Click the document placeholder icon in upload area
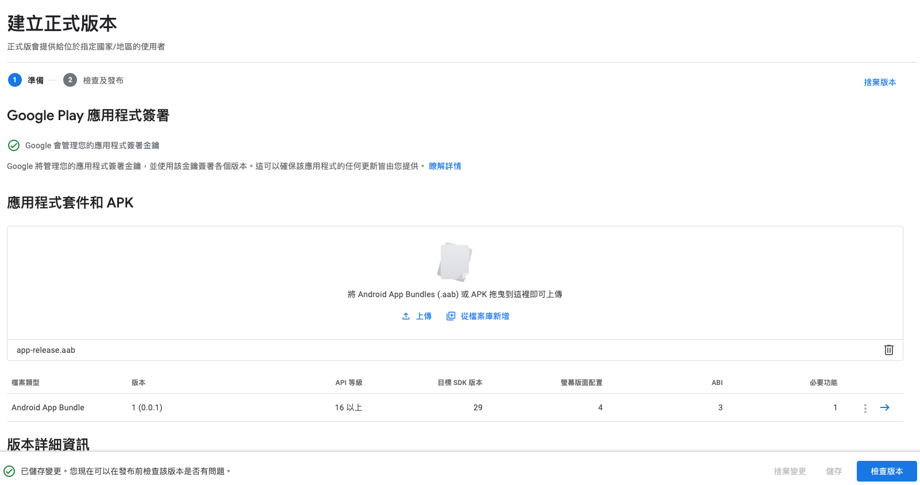Screen dimensions: 920x485 (455, 262)
